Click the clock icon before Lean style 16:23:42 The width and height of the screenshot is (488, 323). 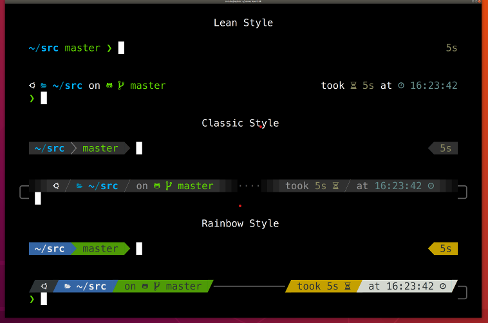click(401, 86)
